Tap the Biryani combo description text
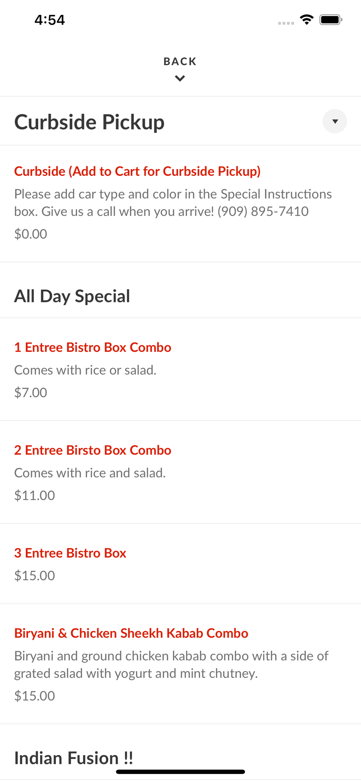Viewport: 361px width, 781px height. pyautogui.click(x=171, y=664)
